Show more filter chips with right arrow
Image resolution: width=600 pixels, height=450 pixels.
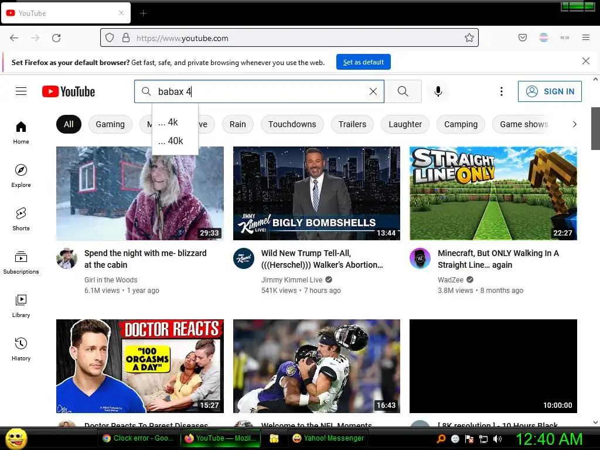tap(574, 124)
